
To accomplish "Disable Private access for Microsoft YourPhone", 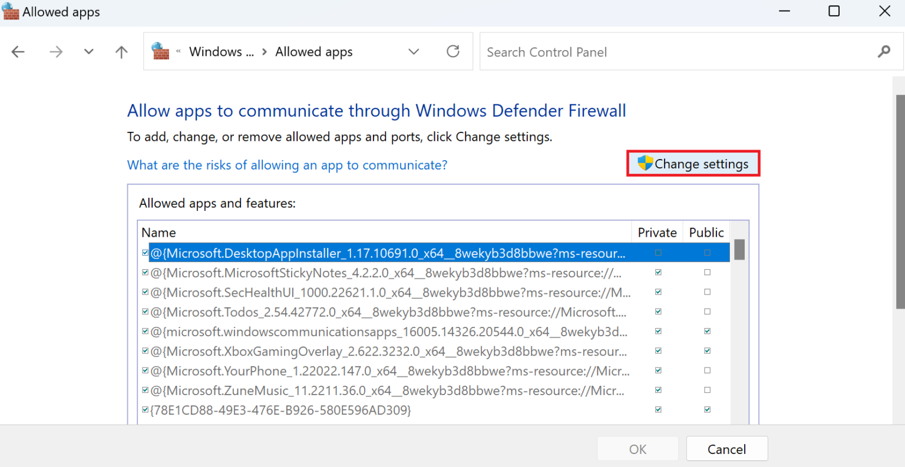I will [658, 370].
